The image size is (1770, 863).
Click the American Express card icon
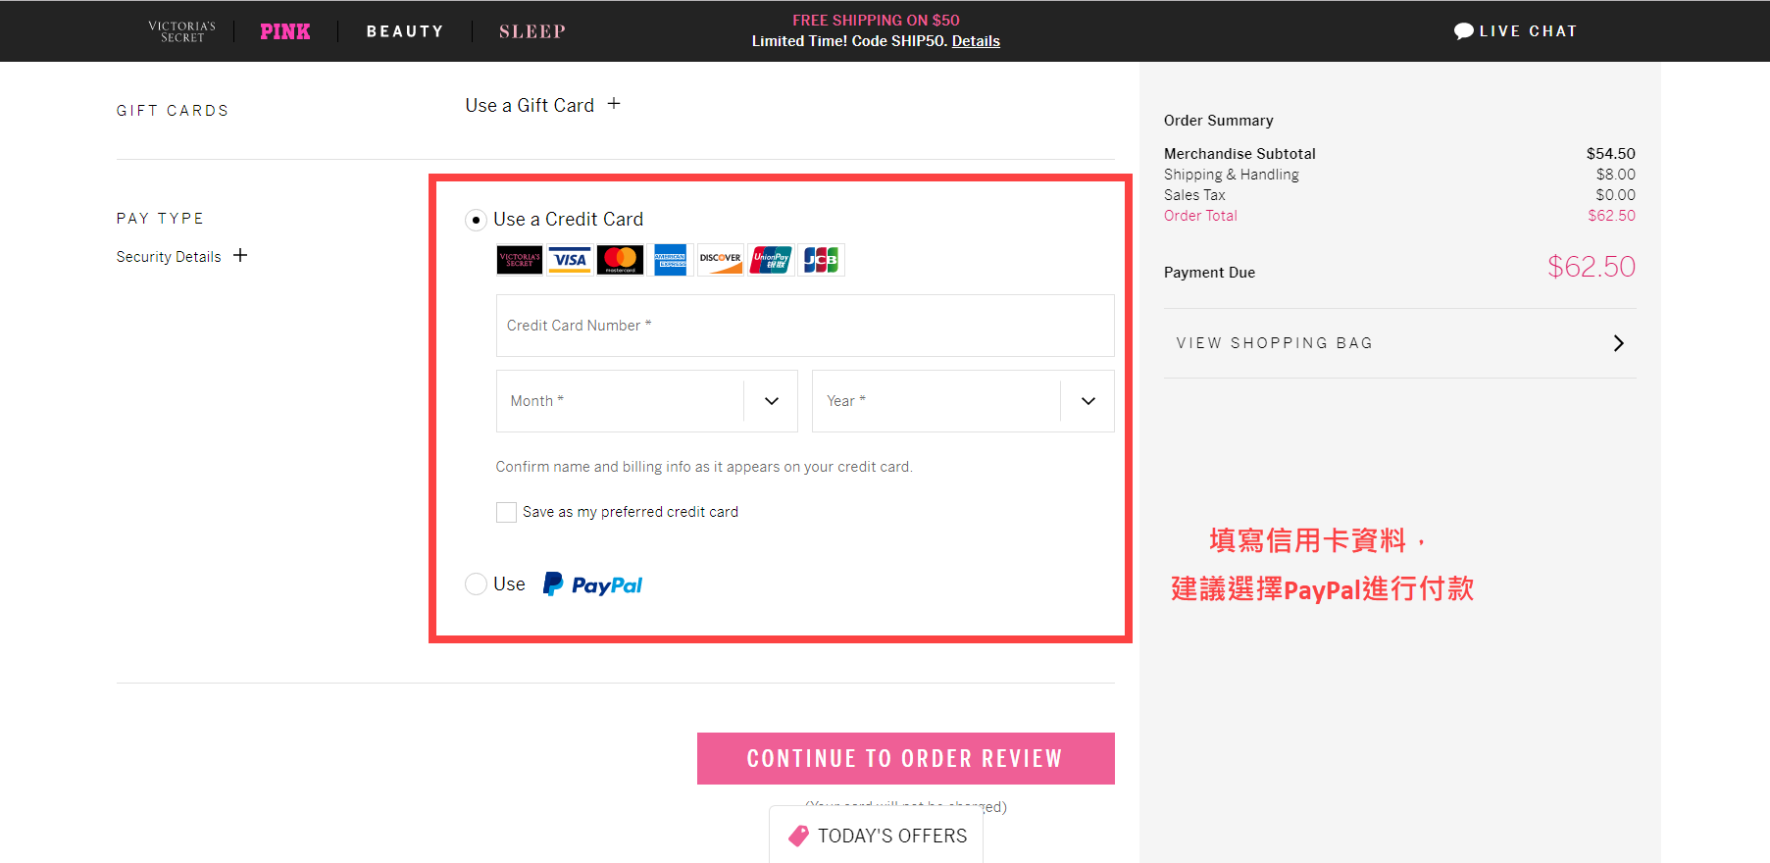click(x=671, y=260)
